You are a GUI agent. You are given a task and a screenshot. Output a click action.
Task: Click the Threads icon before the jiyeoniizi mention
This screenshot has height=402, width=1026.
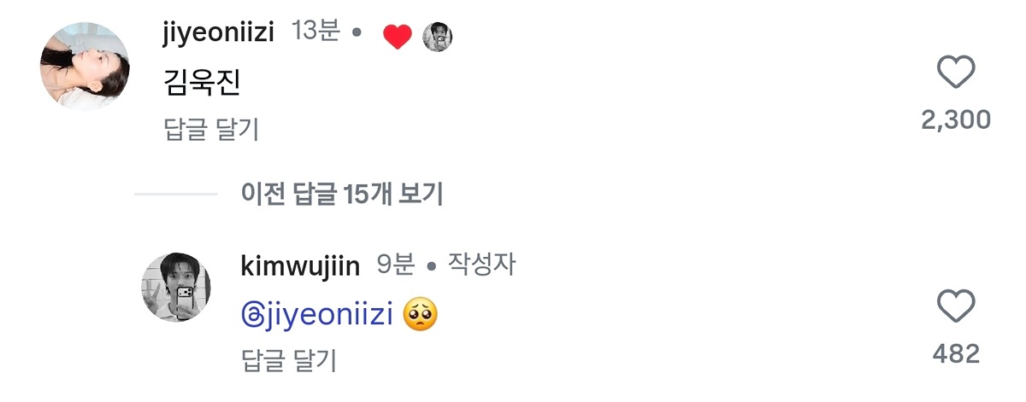(x=252, y=317)
